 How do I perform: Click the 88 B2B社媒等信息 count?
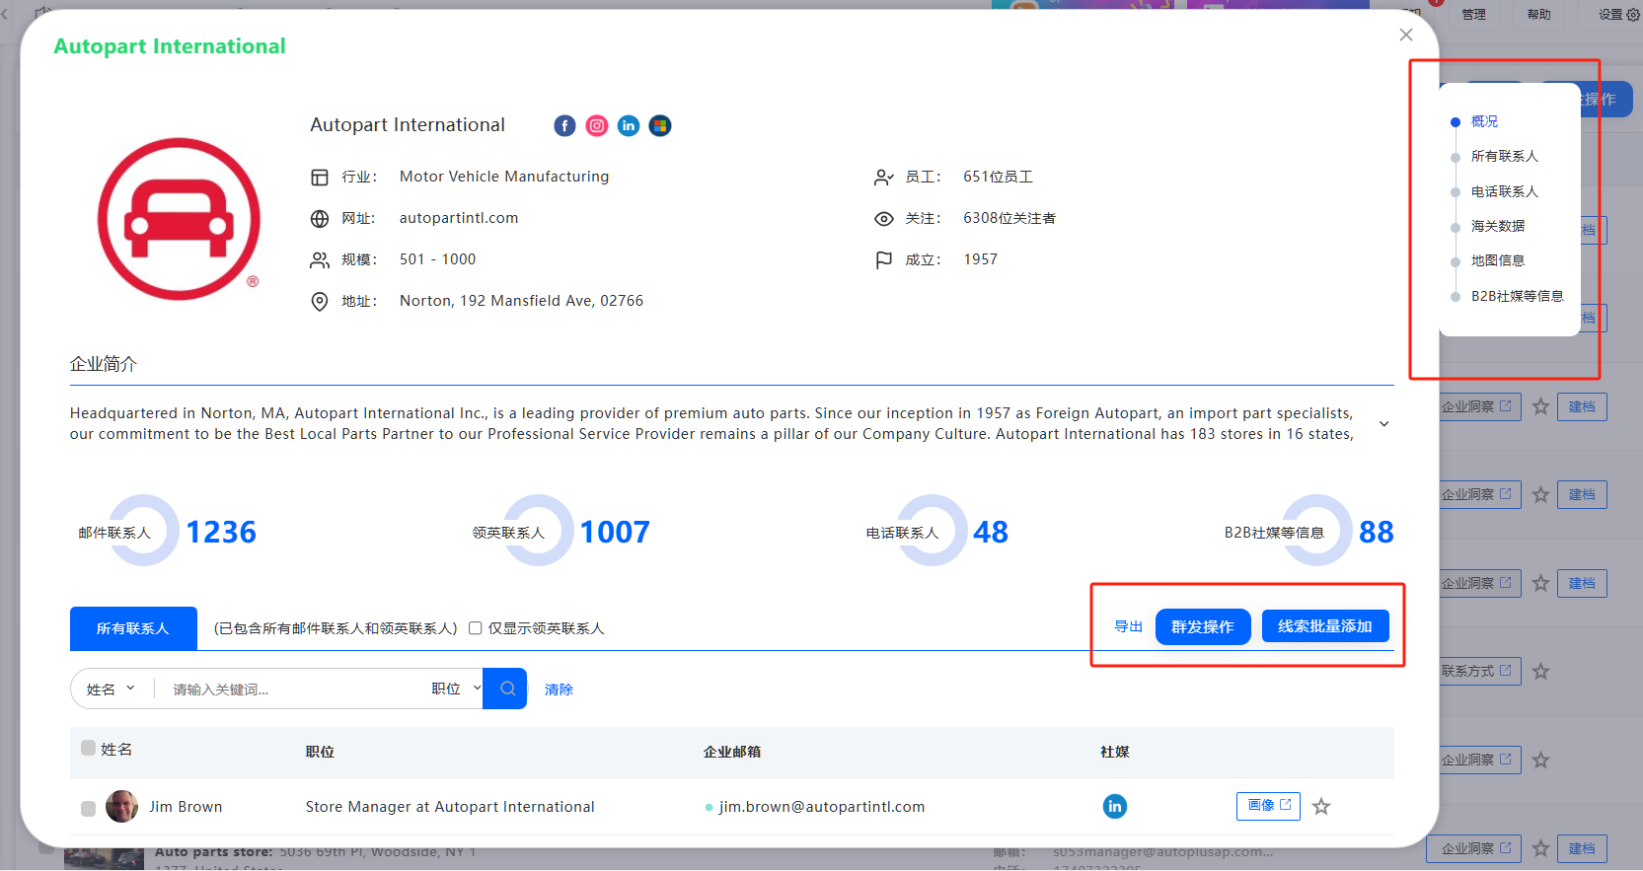tap(1377, 533)
